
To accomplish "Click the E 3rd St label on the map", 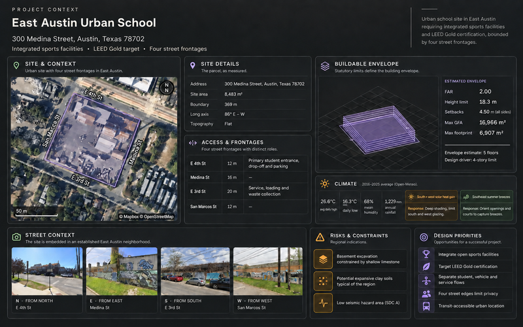I will (x=80, y=181).
